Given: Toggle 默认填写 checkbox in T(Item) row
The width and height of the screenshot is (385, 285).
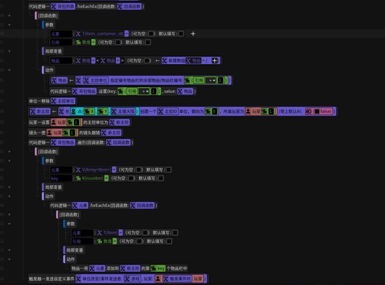Looking at the screenshot, I should coord(175,233).
